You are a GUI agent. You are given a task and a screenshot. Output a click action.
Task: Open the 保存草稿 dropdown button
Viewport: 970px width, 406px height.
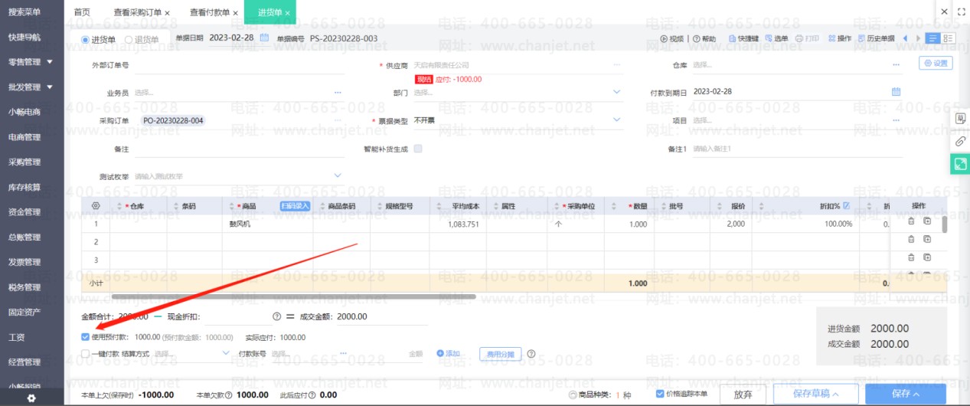pos(815,394)
